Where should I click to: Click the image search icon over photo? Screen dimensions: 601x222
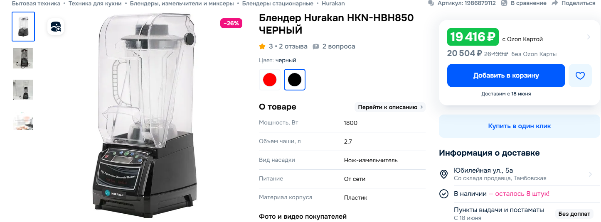[x=56, y=27]
